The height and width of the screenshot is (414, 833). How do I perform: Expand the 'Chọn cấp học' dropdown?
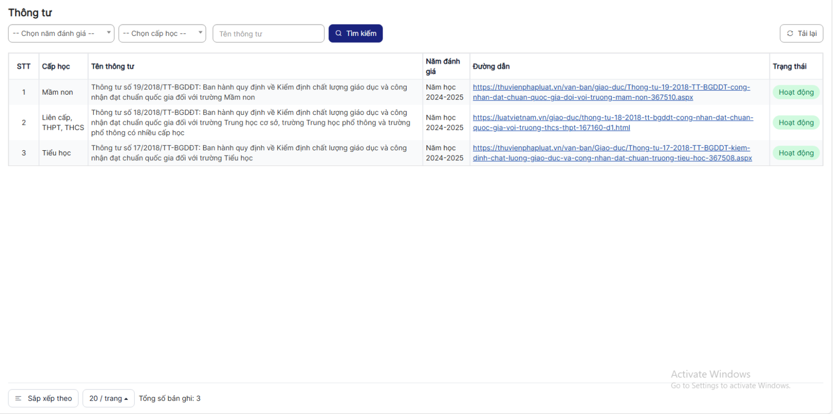(162, 33)
